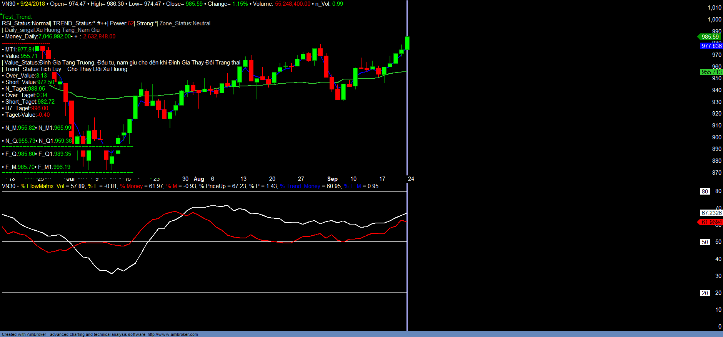
Task: Click the green 955.713 moving average label
Action: pyautogui.click(x=711, y=72)
